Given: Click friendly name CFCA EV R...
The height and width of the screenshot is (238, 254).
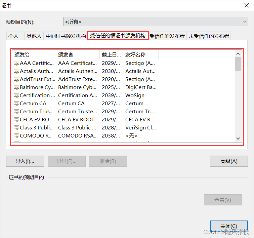Looking at the screenshot, I should [x=140, y=120].
